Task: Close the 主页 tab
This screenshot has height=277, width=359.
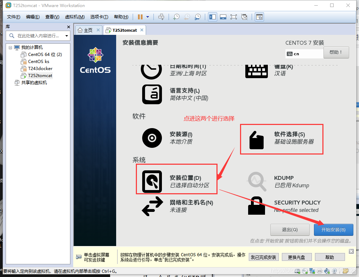Action: [x=98, y=30]
